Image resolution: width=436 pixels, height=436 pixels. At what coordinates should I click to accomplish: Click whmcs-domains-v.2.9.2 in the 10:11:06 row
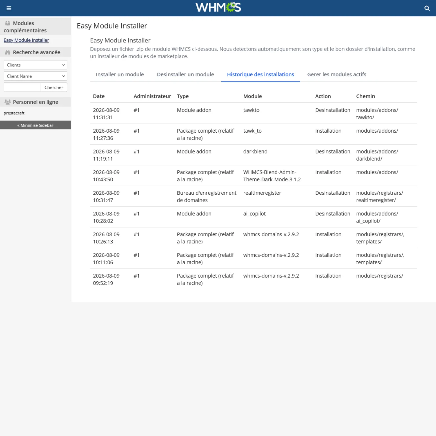click(271, 255)
